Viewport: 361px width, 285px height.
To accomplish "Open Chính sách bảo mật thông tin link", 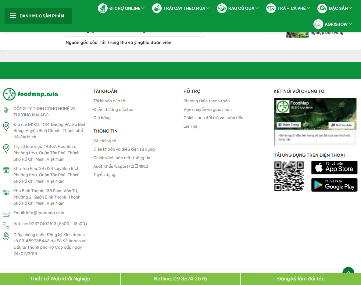I will (x=122, y=158).
